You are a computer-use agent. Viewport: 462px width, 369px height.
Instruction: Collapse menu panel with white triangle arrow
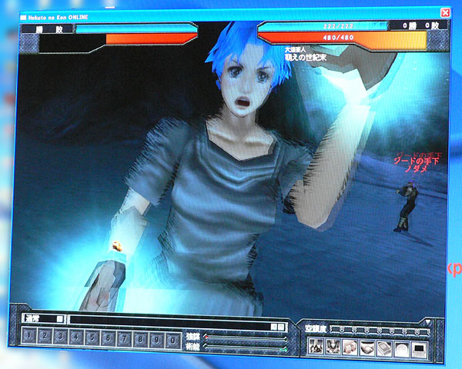coord(428,322)
